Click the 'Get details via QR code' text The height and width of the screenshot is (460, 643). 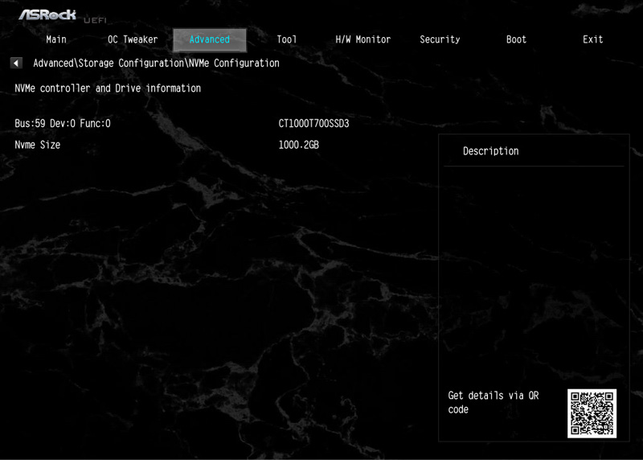[494, 403]
